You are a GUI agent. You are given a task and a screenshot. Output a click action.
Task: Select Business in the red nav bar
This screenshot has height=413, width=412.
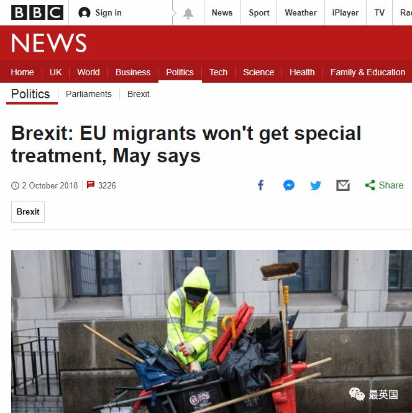coord(133,72)
